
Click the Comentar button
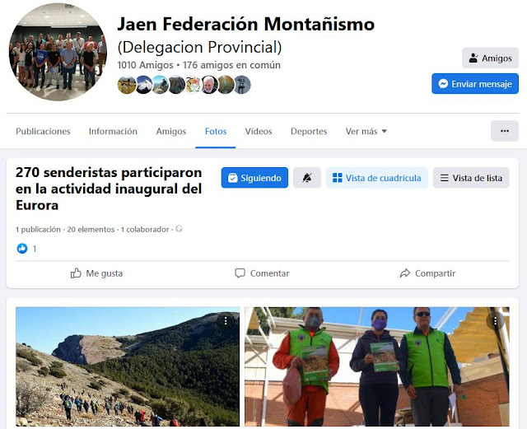(x=262, y=273)
